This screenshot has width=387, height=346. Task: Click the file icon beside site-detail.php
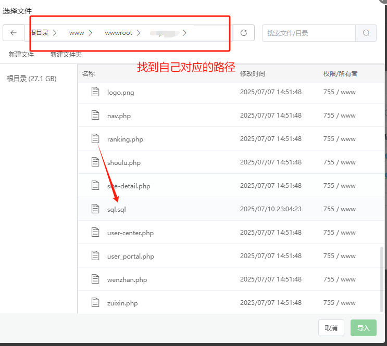tap(95, 185)
